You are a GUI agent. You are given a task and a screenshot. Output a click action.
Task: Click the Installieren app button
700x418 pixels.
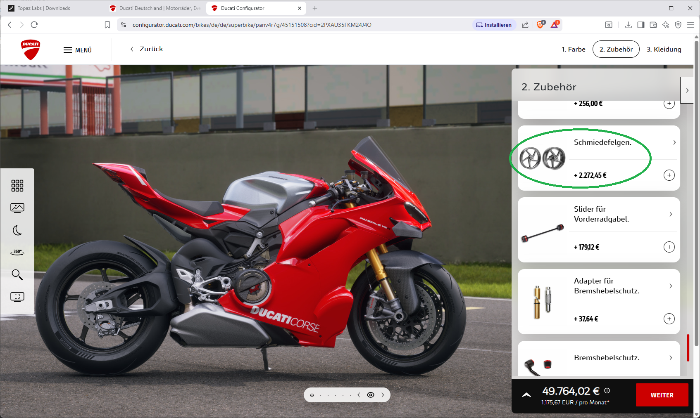pyautogui.click(x=494, y=25)
